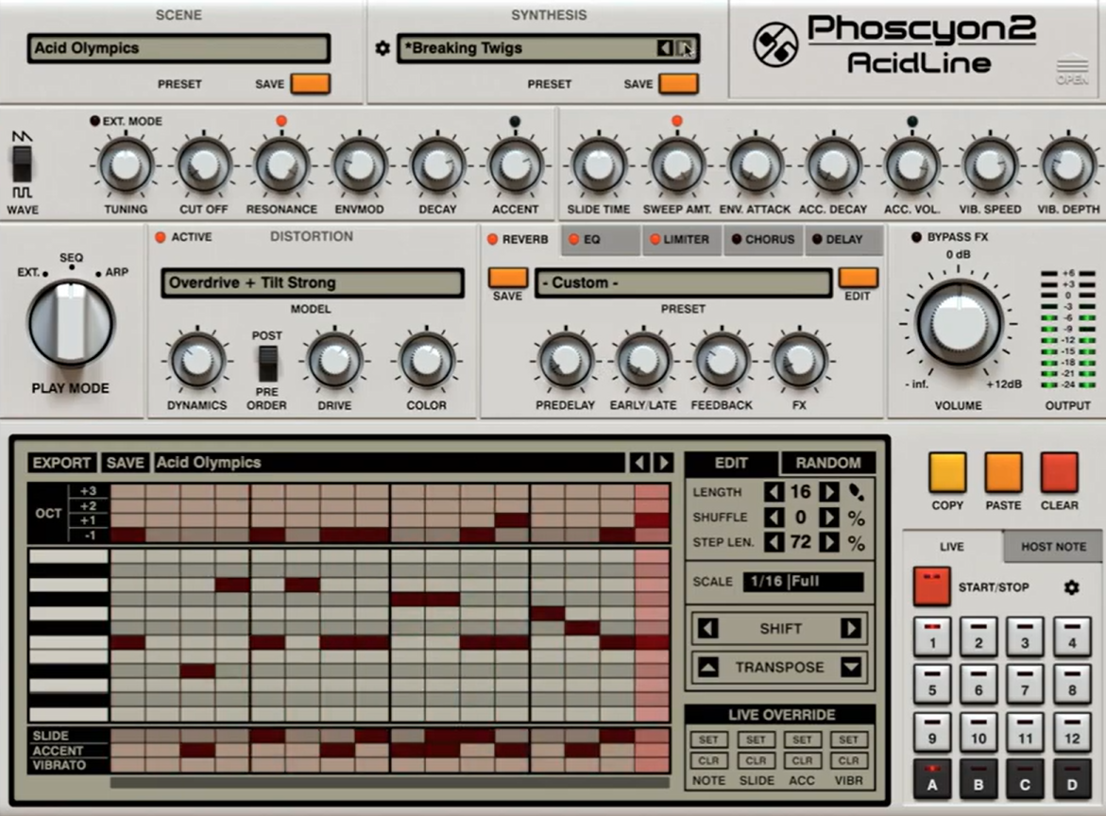Toggle the LED above RESONANCE knob
Viewport: 1106px width, 816px height.
click(x=281, y=121)
